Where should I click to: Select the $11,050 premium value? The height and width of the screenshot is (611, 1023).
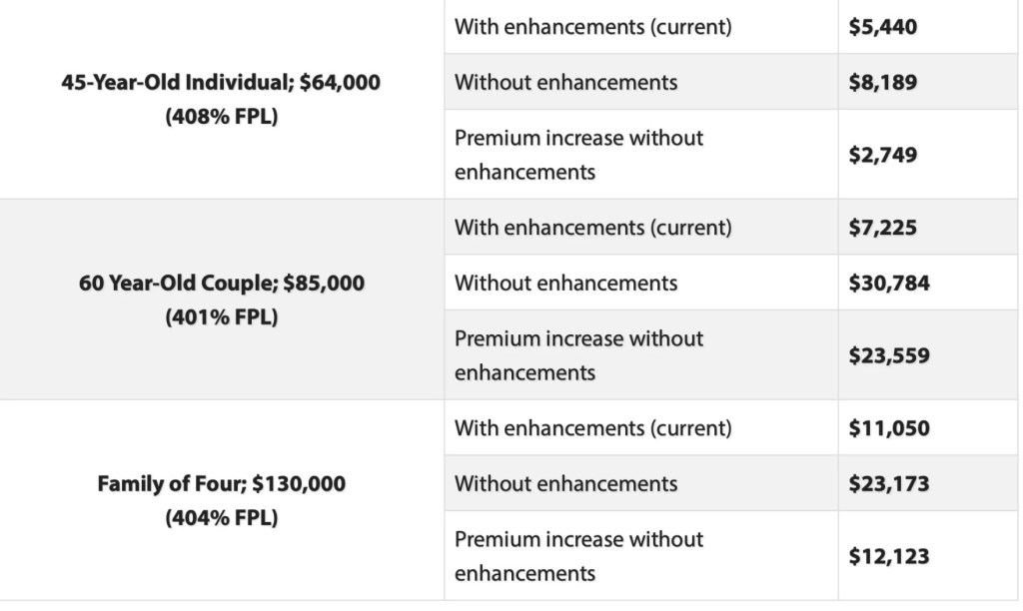[889, 428]
